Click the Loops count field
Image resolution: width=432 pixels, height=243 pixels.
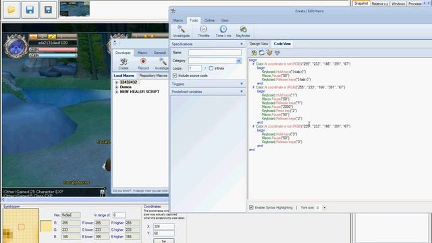(195, 68)
